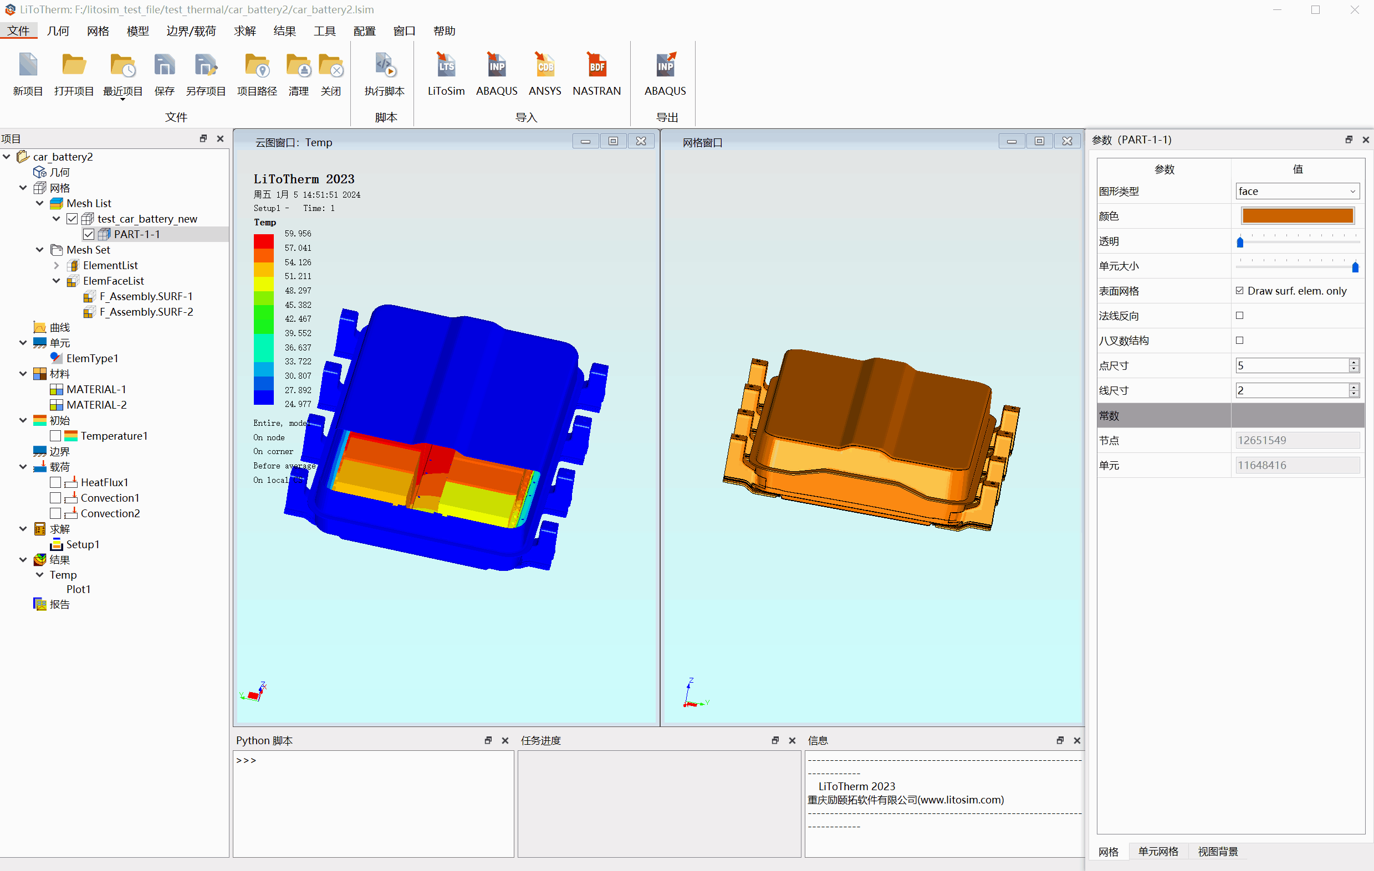Image resolution: width=1374 pixels, height=871 pixels.
Task: Select the MATERIAL-2 icon
Action: tap(57, 405)
